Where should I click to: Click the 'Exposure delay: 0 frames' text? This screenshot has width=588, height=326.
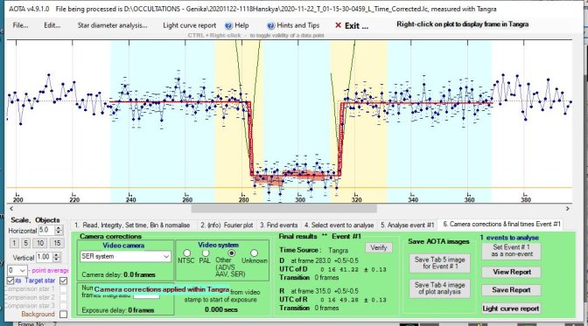[118, 310]
